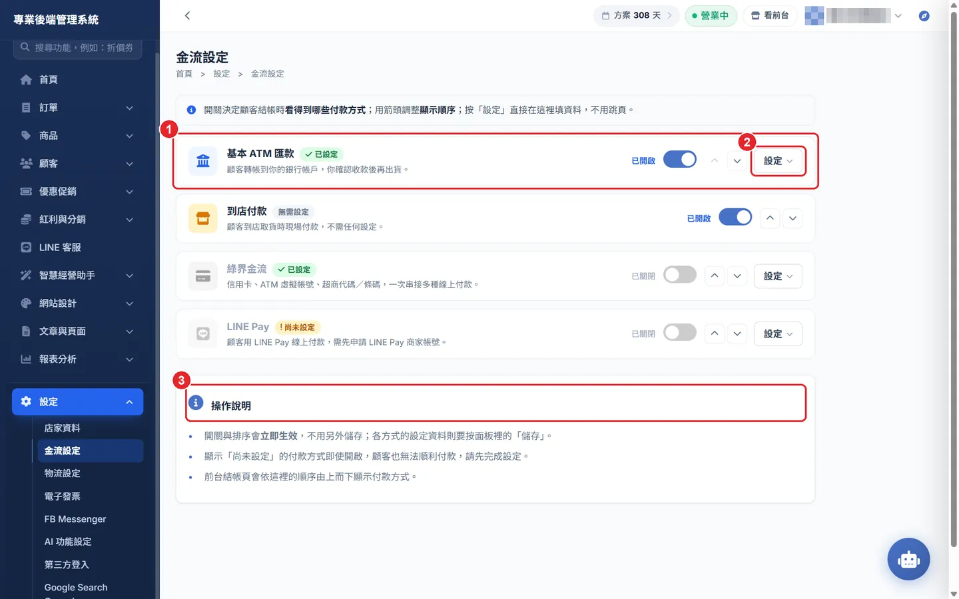959x599 pixels.
Task: Click the 方案 308 天 plan badge
Action: pyautogui.click(x=637, y=15)
